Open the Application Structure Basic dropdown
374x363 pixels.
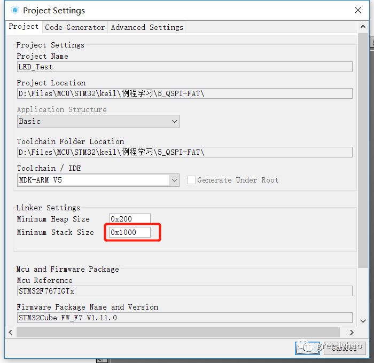98,121
